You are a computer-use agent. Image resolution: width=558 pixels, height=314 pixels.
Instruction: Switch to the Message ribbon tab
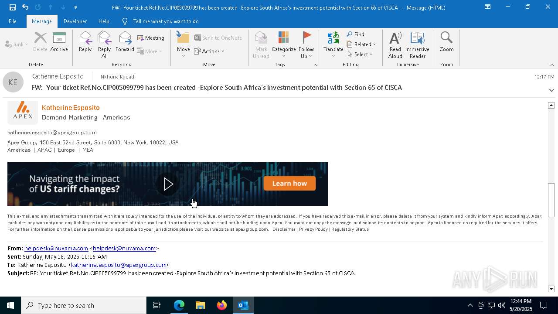42,21
